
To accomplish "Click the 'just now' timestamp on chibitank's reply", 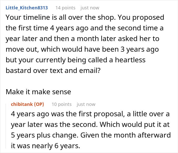I will (x=86, y=104).
